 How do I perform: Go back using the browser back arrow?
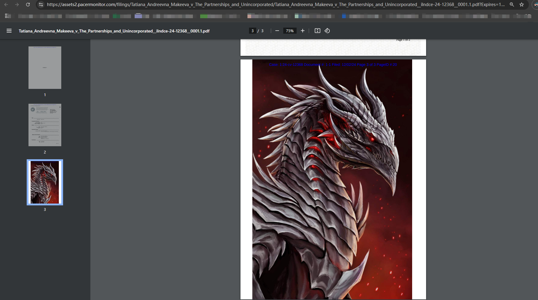point(6,5)
